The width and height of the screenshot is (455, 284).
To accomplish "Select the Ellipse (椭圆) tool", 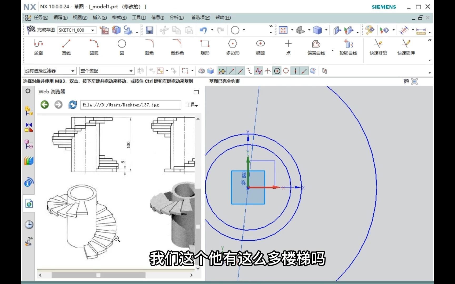I will (260, 47).
